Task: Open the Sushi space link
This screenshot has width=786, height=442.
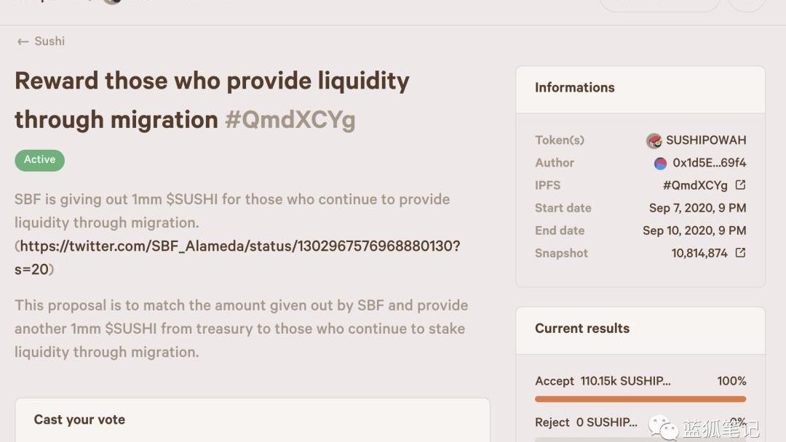Action: coord(49,41)
